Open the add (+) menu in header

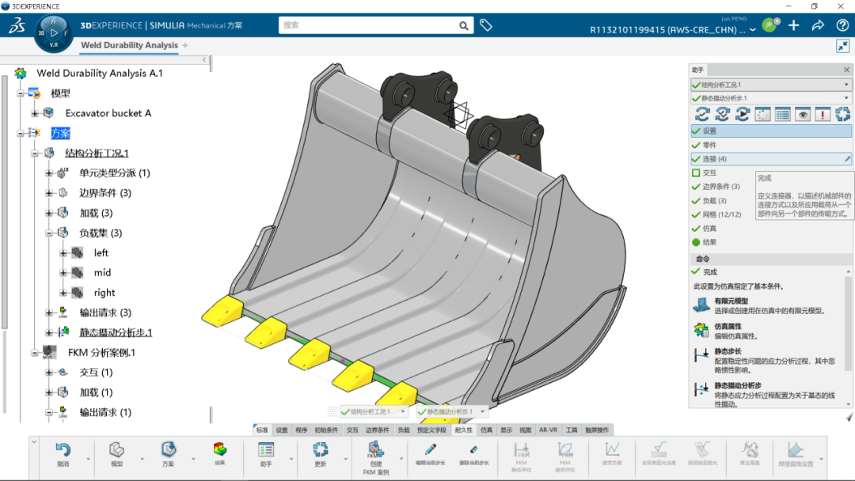pyautogui.click(x=793, y=25)
